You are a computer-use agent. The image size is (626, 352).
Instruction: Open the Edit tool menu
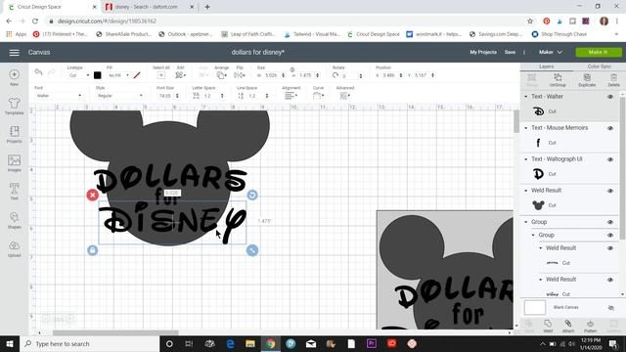coord(180,75)
